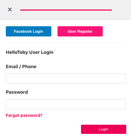Click the pink progress bar in the header
The height and width of the screenshot is (139, 131).
click(66, 10)
